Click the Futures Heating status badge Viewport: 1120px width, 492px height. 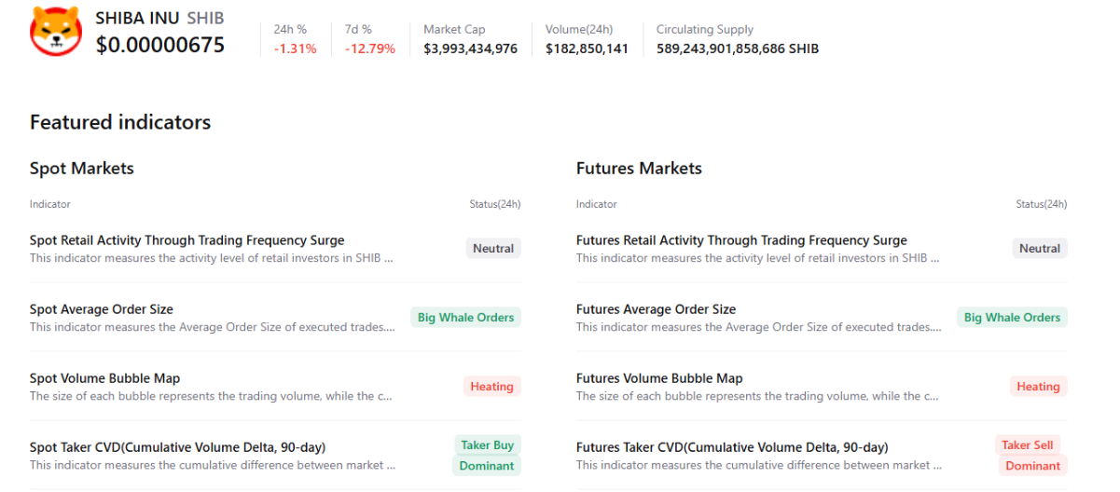1038,387
